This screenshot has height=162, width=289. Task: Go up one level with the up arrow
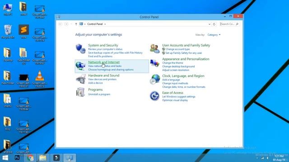coord(76,24)
